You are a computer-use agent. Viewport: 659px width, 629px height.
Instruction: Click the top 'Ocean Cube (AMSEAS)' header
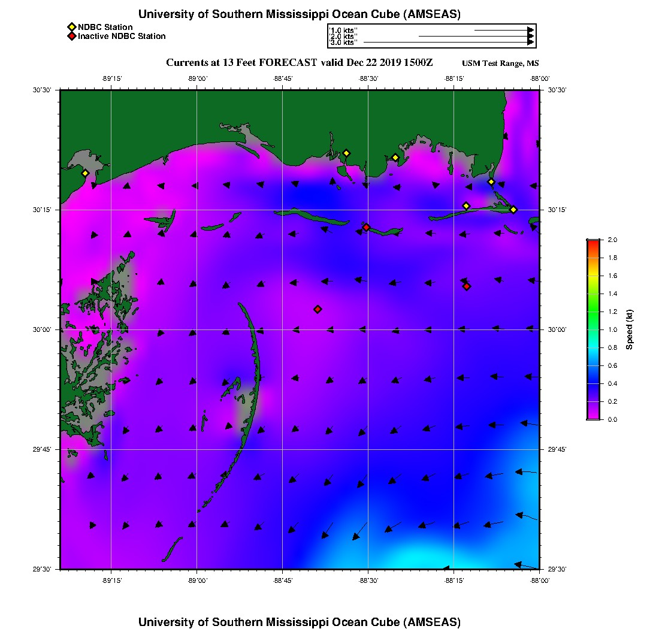pyautogui.click(x=299, y=14)
